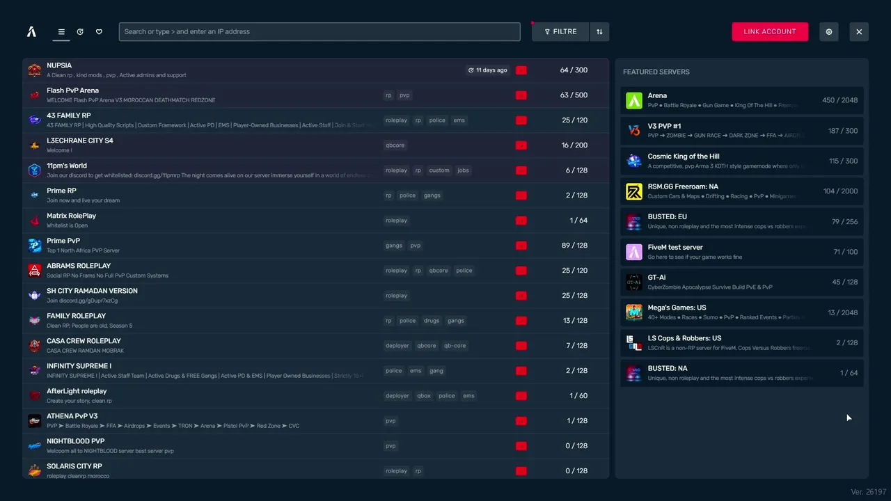This screenshot has height=501, width=891.
Task: Open the settings gear
Action: click(829, 31)
